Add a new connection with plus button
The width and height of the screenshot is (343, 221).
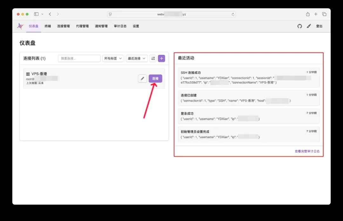[162, 58]
